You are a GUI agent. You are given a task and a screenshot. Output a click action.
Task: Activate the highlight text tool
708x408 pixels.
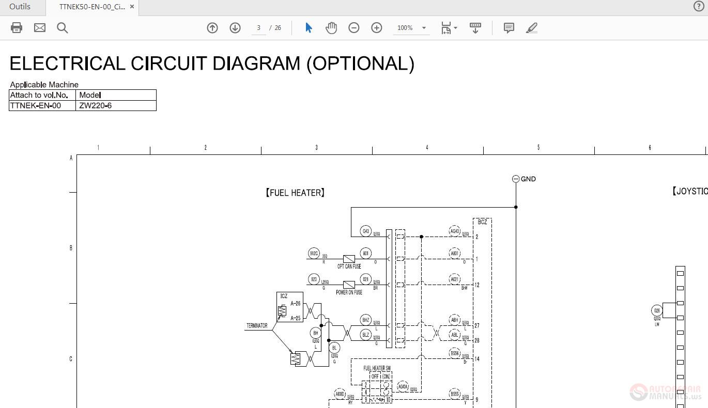click(531, 27)
